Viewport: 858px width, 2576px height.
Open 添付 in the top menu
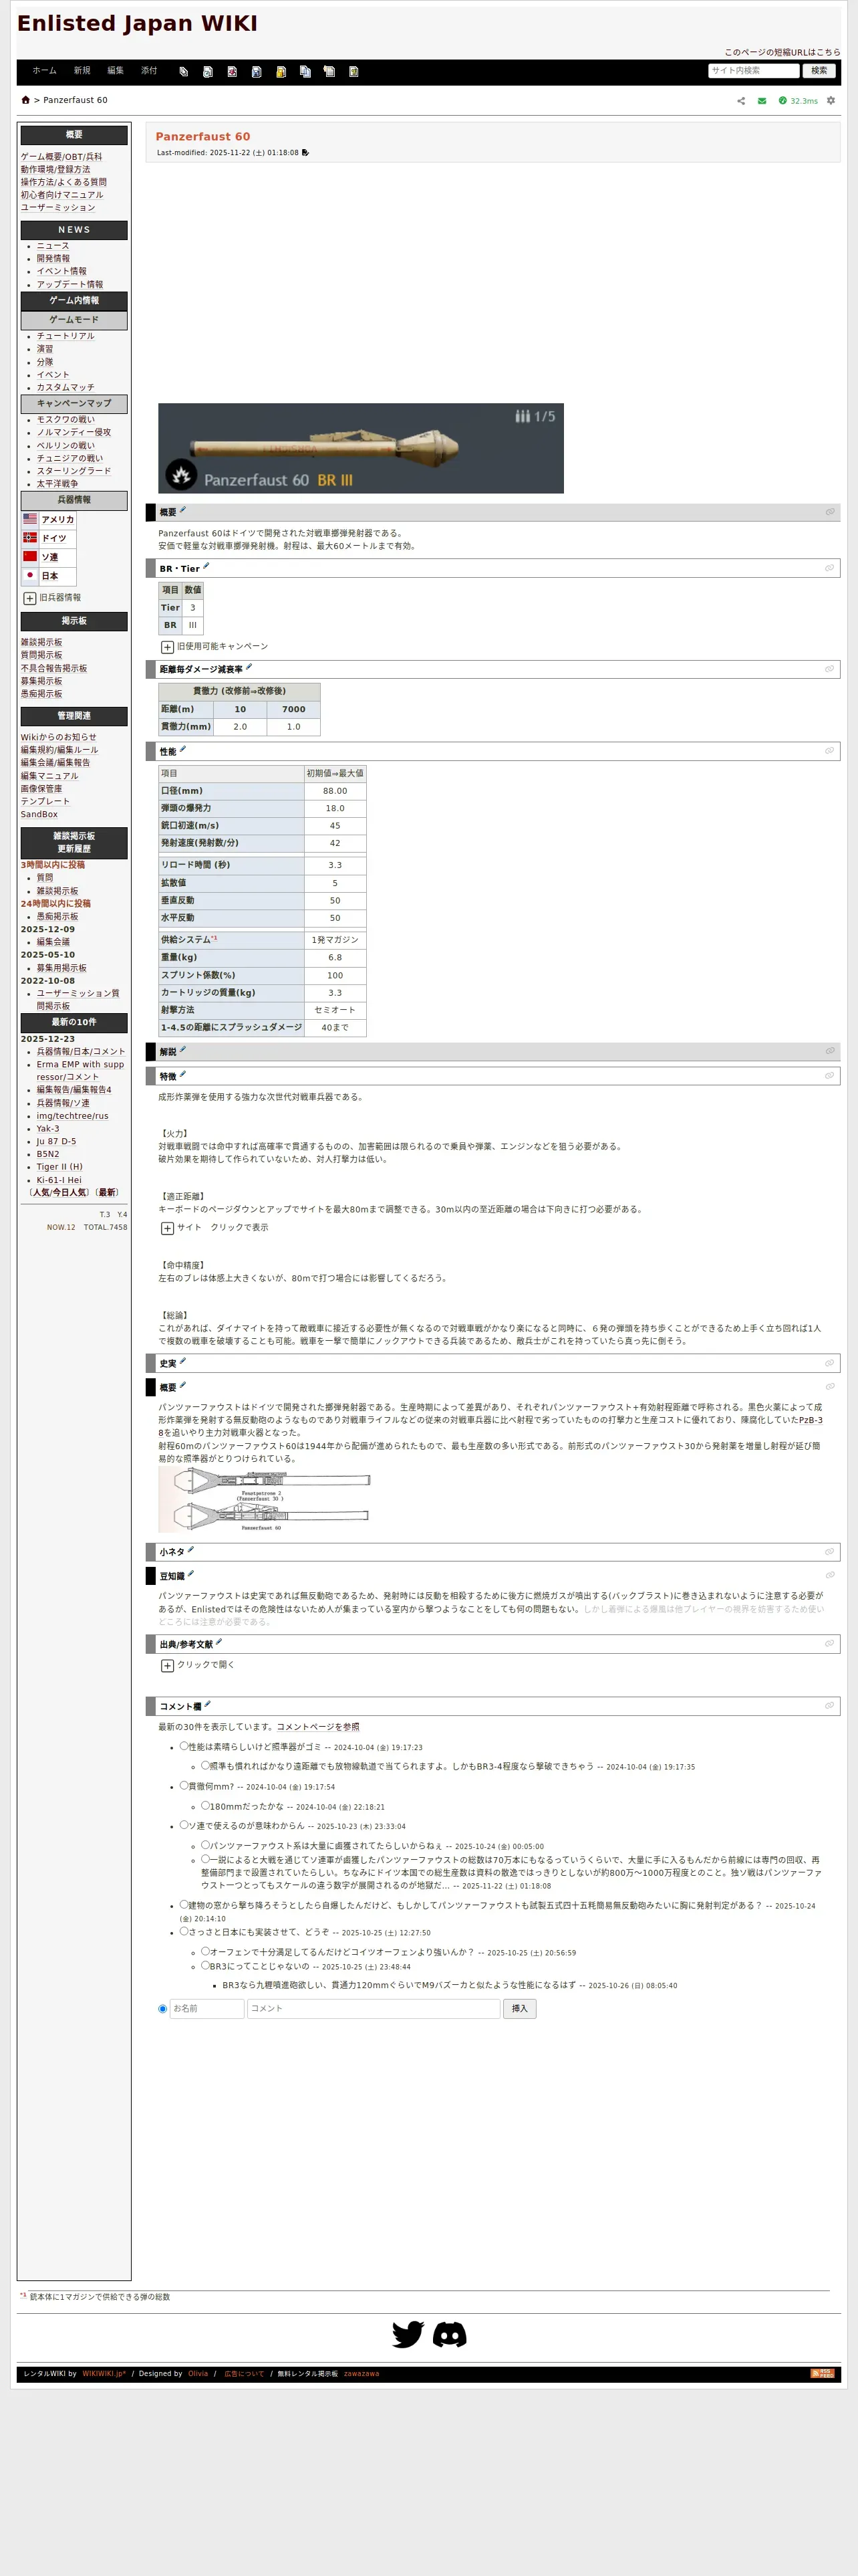pos(149,71)
